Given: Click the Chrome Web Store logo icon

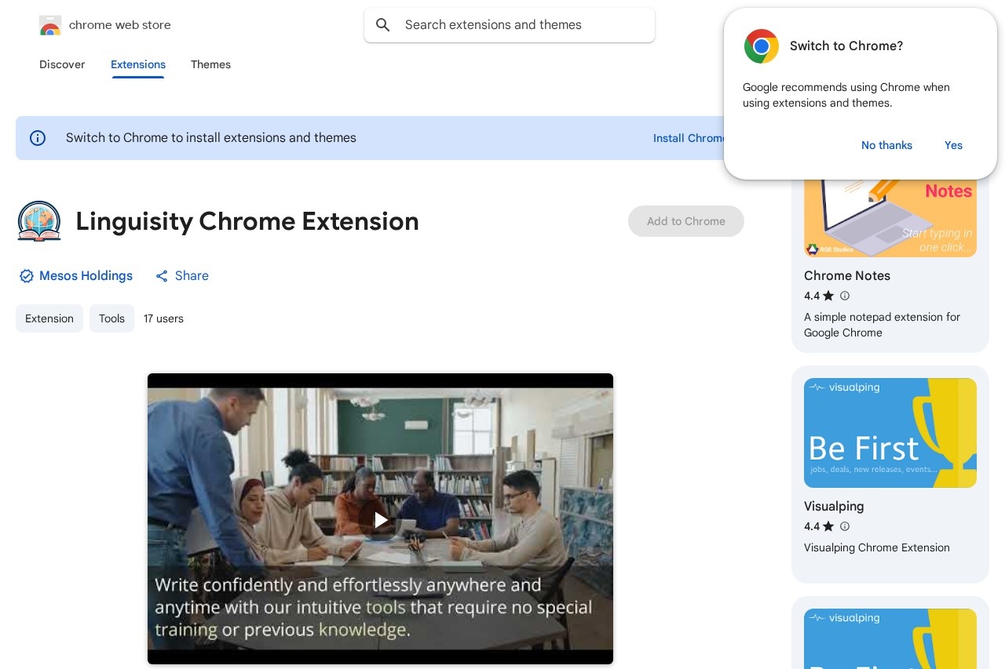Looking at the screenshot, I should click(x=50, y=25).
